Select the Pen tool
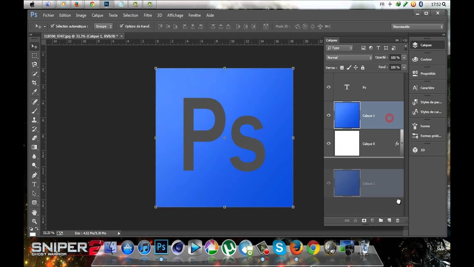This screenshot has width=474, height=267. [34, 175]
